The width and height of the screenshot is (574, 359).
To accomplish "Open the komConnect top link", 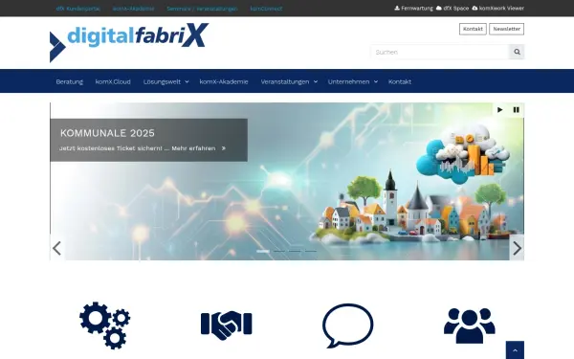I will coord(266,9).
